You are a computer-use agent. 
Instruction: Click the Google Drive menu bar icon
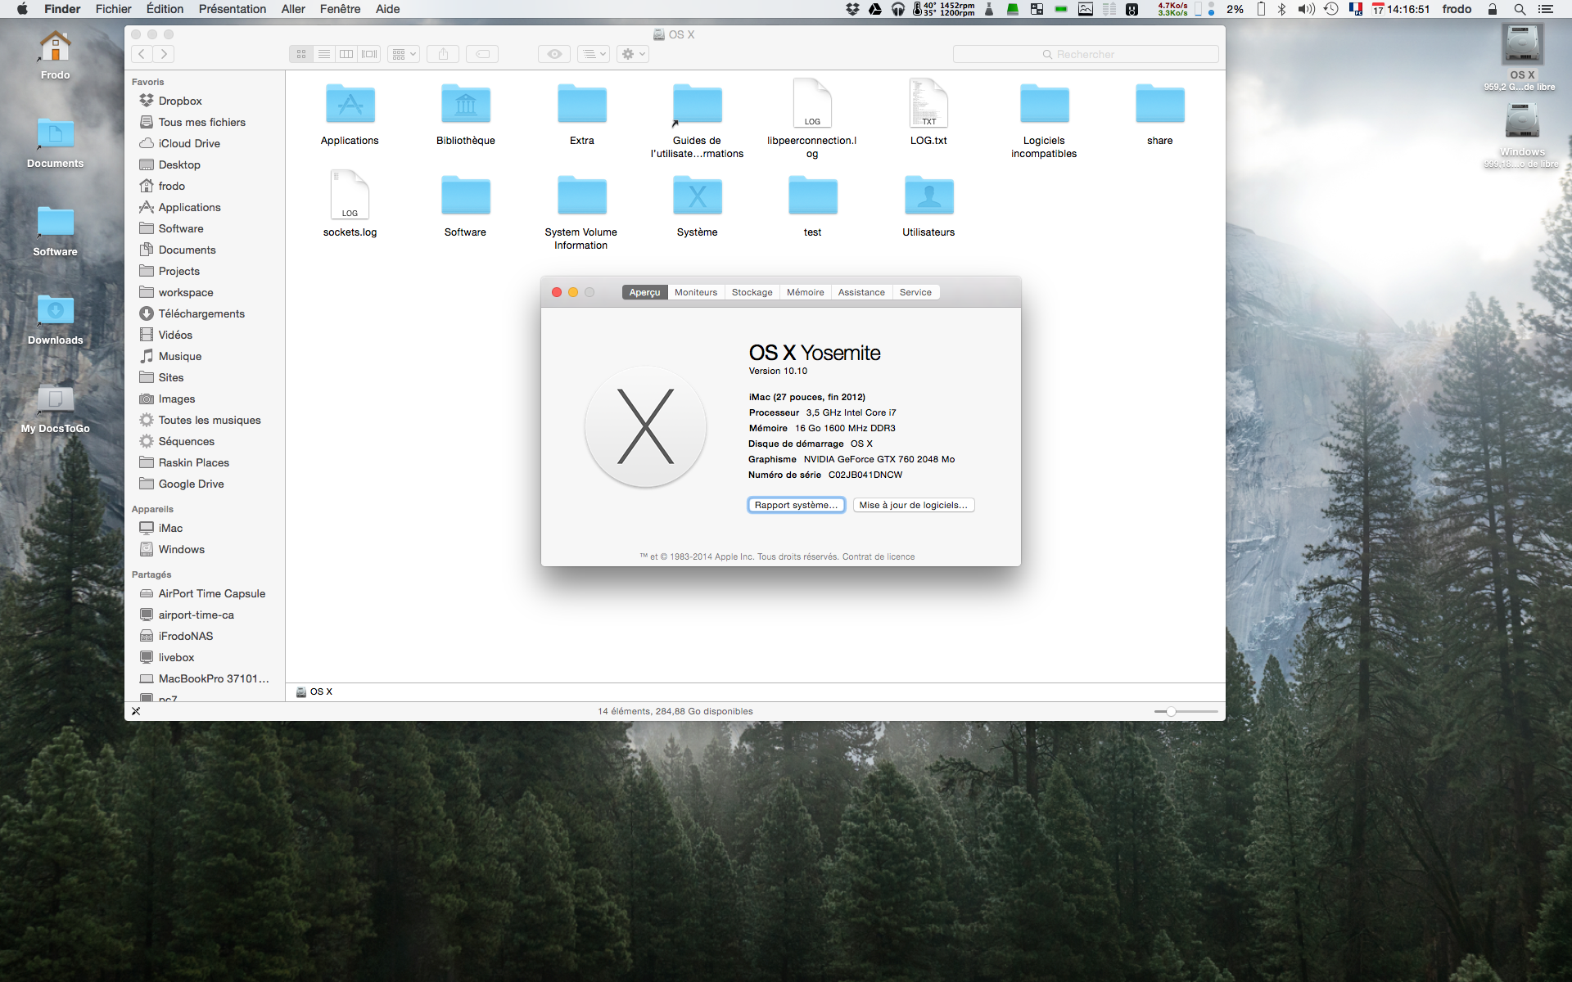click(x=875, y=9)
